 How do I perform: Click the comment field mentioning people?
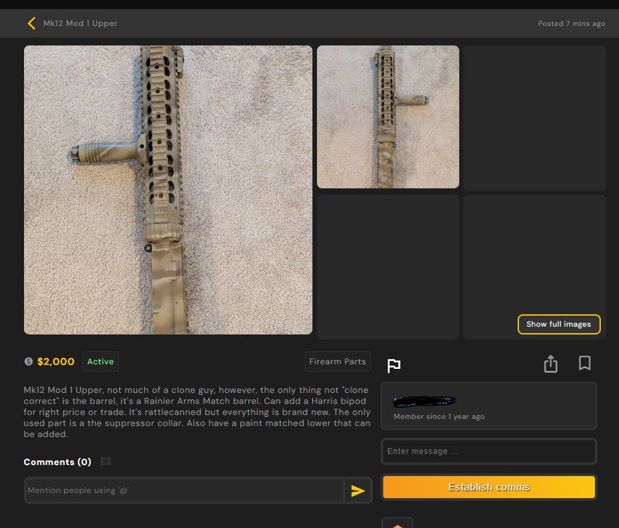point(184,490)
